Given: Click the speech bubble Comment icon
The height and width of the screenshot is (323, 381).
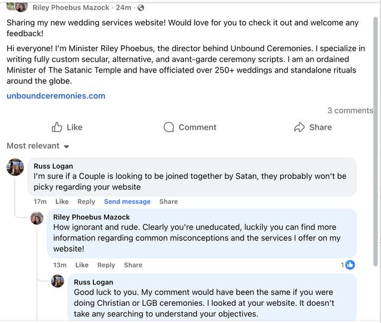Looking at the screenshot, I should pyautogui.click(x=168, y=127).
